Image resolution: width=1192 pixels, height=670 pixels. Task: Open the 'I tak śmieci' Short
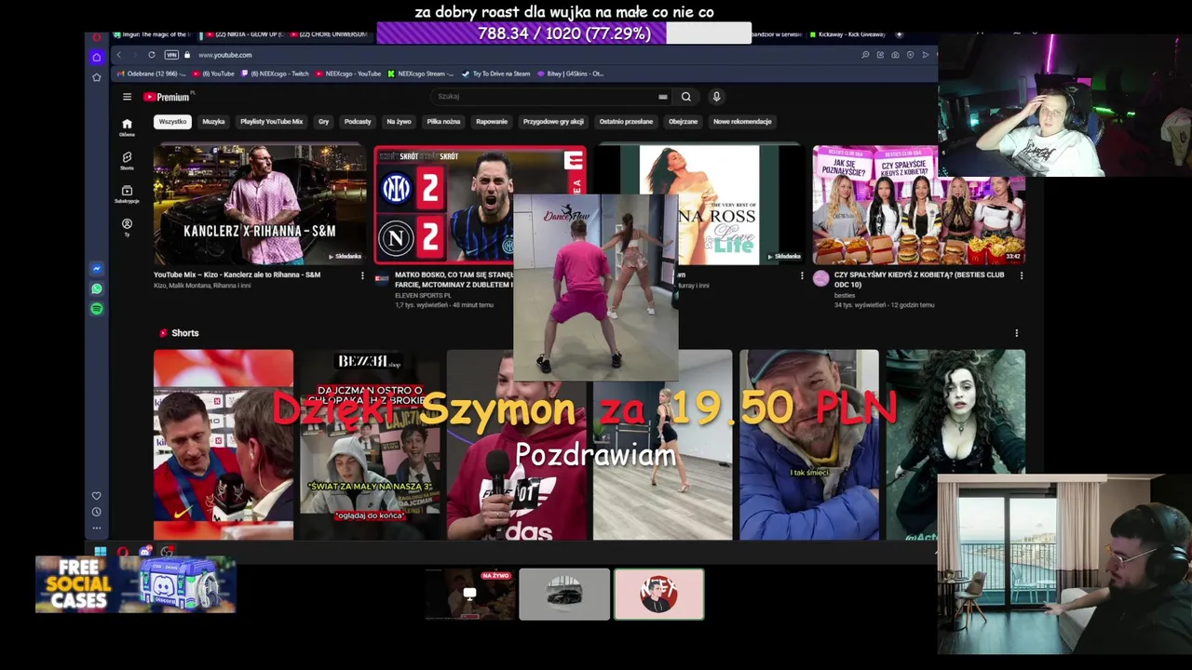(809, 445)
